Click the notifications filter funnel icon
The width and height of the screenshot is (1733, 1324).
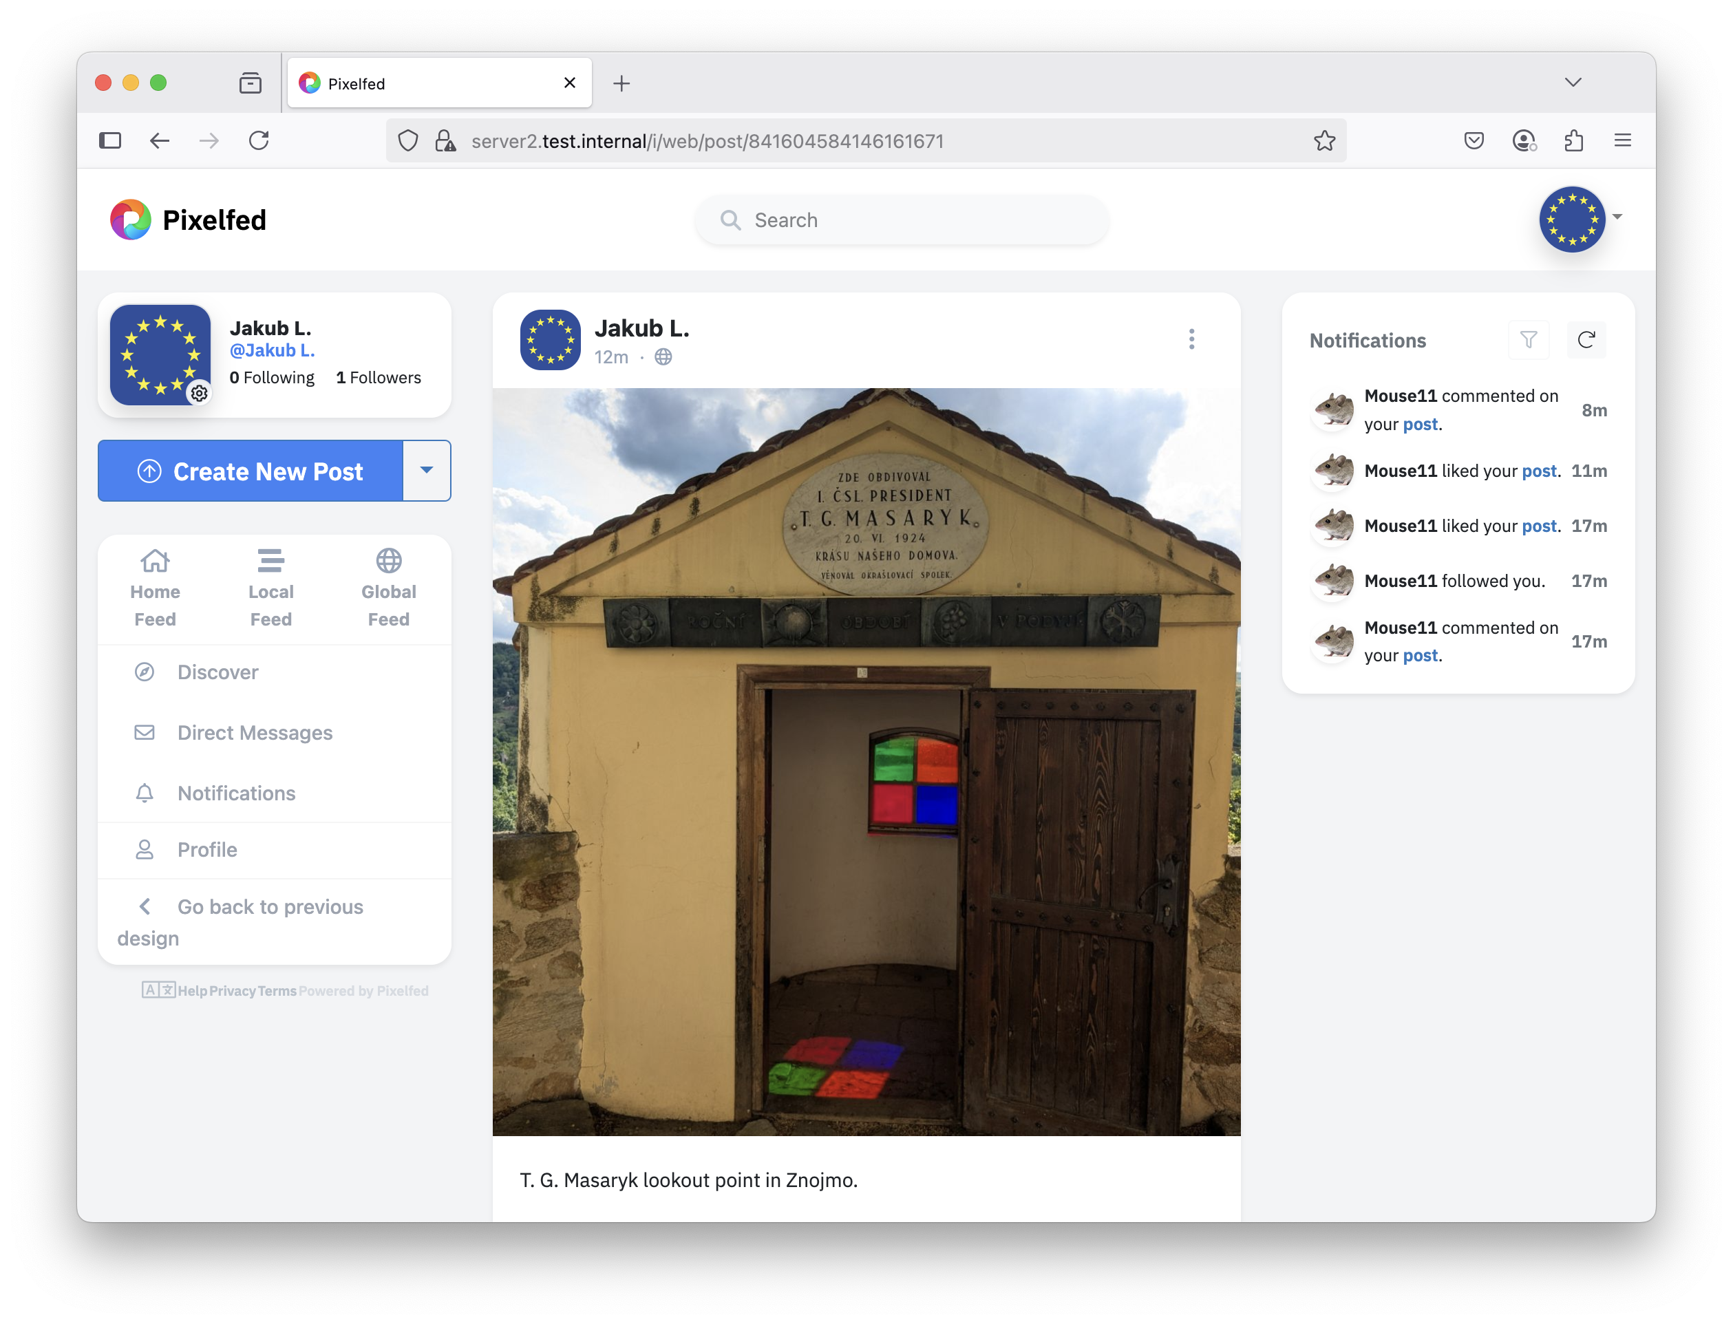pos(1528,340)
